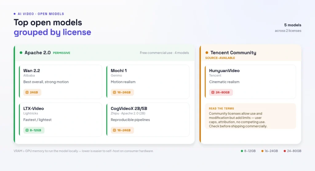Screen dimensions: 315x171
Task: Click the red 24–80GB legend dot
Action: point(285,151)
